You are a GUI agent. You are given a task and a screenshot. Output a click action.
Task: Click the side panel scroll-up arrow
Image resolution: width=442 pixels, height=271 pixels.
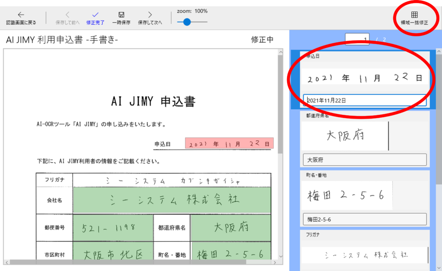tap(439, 51)
